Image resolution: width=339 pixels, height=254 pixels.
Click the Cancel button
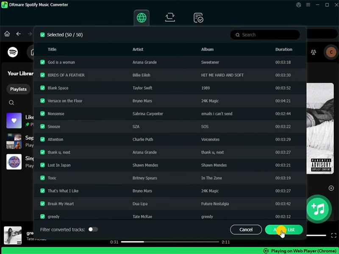point(246,229)
